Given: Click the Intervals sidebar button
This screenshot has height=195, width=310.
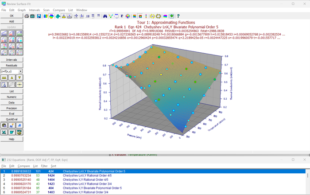Looking at the screenshot, I should [x=12, y=60].
